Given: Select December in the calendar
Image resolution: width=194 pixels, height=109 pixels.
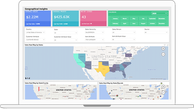Looking at the screenshot, I should [162, 24].
